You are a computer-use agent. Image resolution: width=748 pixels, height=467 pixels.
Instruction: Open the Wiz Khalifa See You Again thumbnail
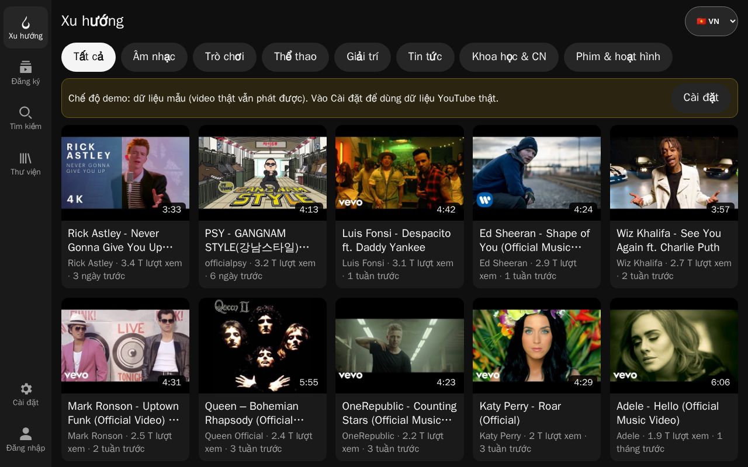click(674, 173)
